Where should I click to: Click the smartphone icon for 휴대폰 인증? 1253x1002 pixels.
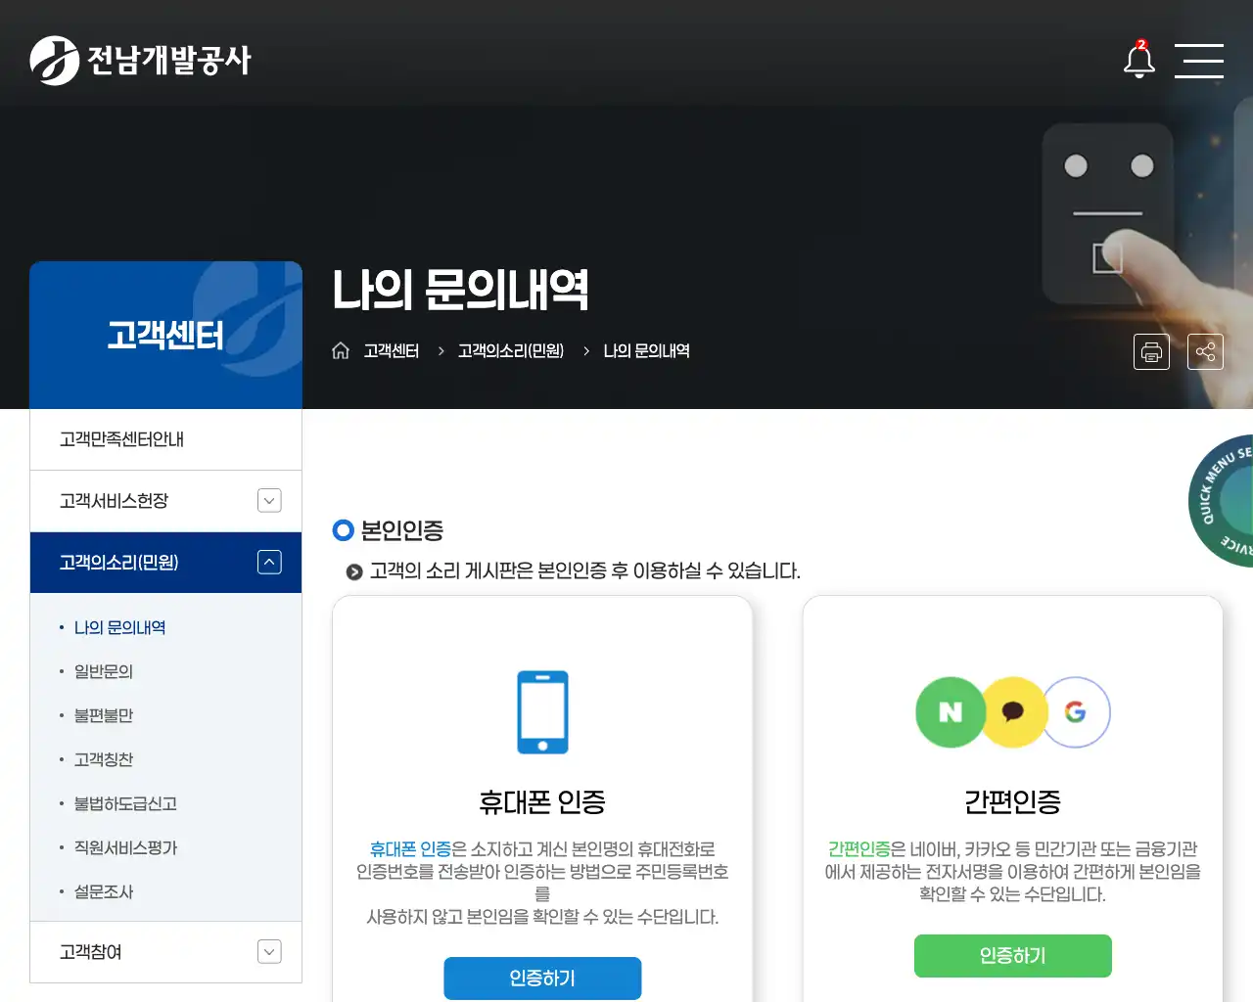542,712
